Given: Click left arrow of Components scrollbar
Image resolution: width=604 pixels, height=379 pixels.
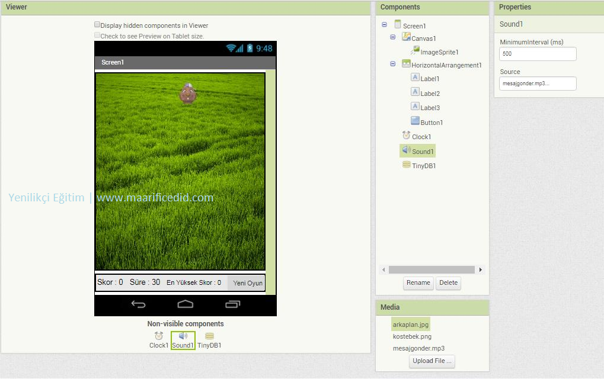Looking at the screenshot, I should pos(384,269).
